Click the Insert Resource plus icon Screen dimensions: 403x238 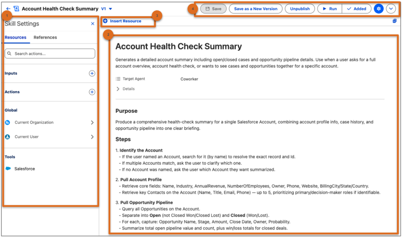[x=105, y=21]
